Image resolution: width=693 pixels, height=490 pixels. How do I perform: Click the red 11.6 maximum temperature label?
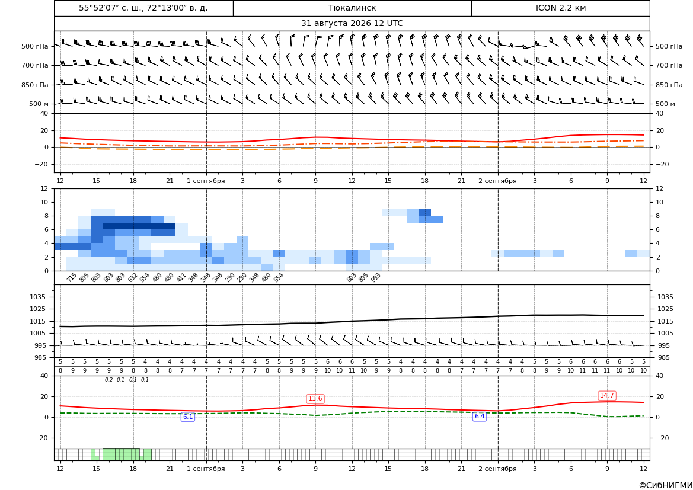tap(315, 399)
